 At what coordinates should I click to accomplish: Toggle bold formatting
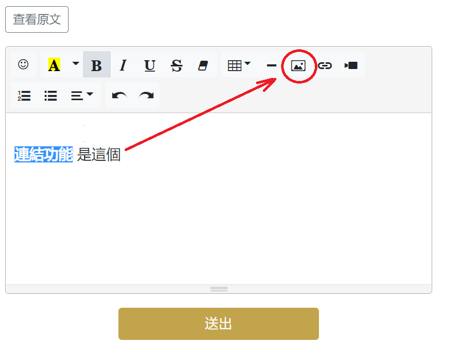[x=97, y=64]
